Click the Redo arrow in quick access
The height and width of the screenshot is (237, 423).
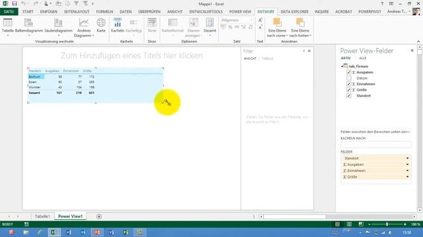point(36,4)
